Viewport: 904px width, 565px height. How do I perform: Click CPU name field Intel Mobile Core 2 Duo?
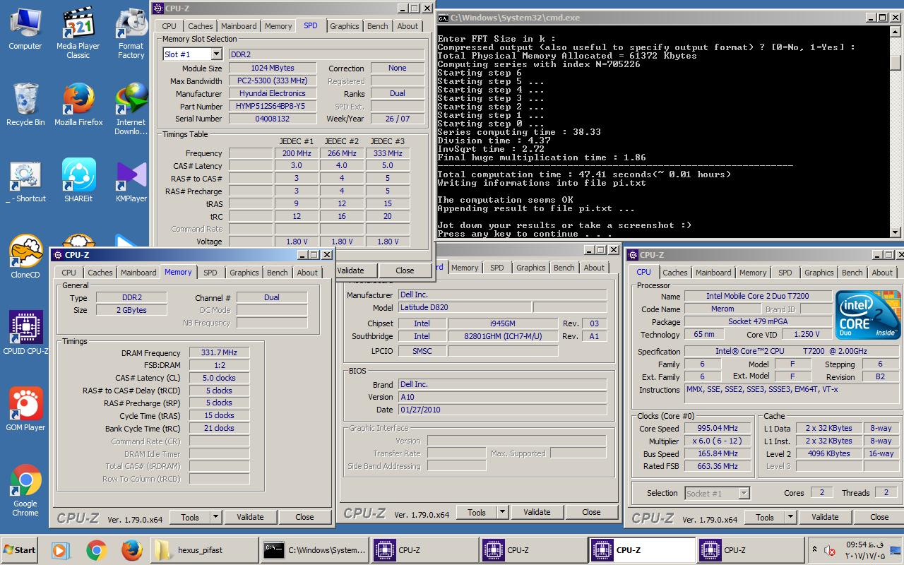(x=759, y=297)
